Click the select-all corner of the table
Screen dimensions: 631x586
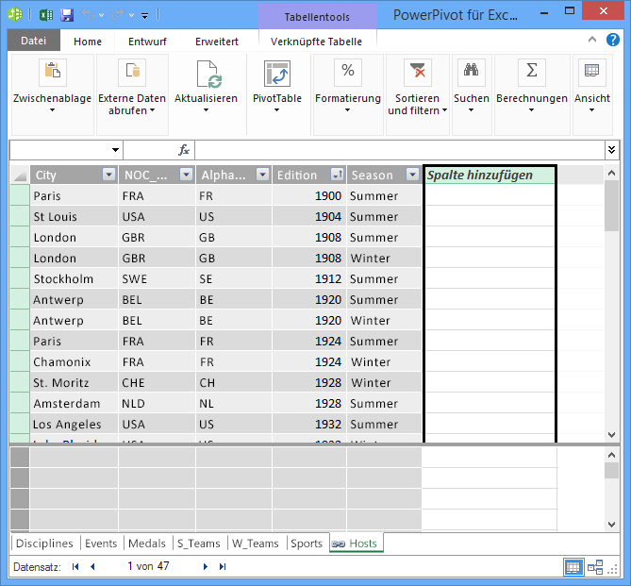tap(20, 175)
